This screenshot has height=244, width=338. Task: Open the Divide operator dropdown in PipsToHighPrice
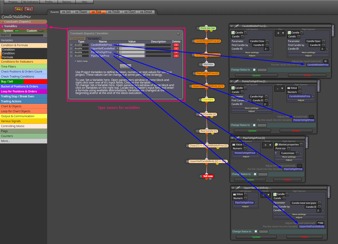(267, 145)
